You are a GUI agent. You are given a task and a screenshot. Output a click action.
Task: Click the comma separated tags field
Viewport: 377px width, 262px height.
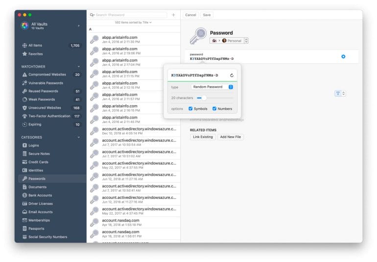[x=217, y=119]
